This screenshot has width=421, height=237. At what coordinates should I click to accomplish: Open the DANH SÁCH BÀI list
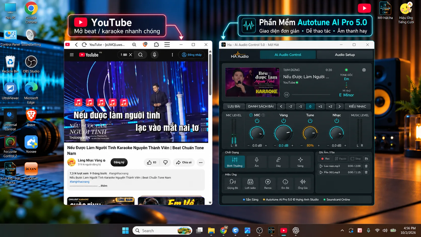coord(261,106)
